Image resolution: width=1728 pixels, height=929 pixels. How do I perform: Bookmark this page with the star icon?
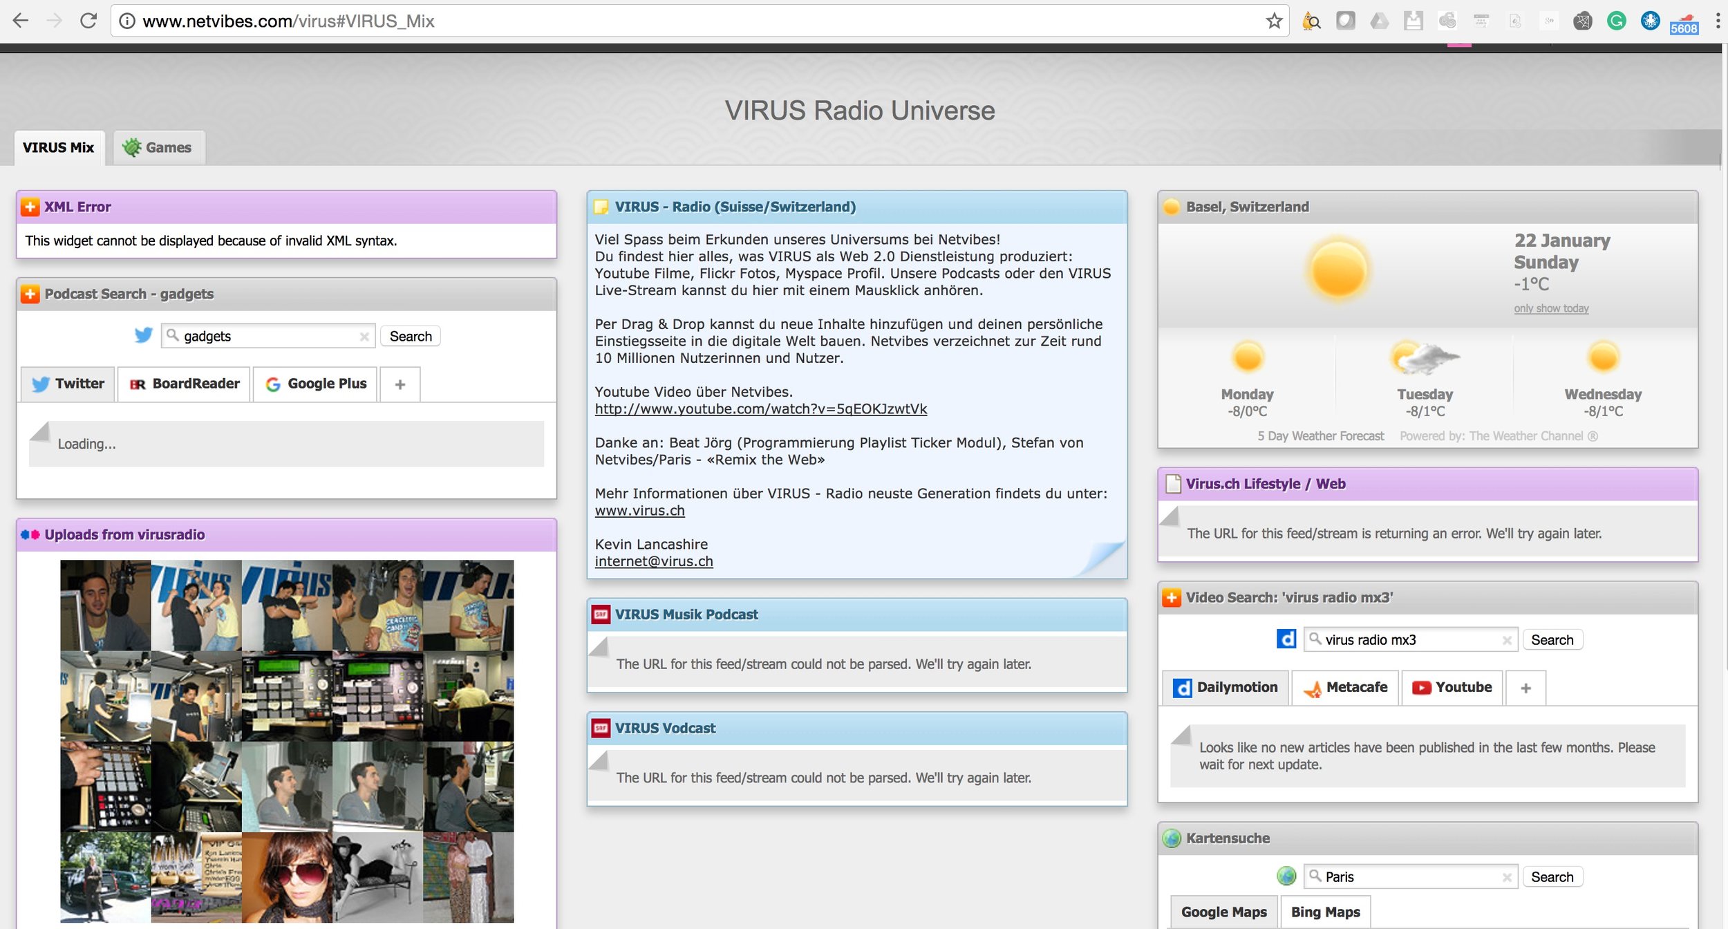point(1274,21)
